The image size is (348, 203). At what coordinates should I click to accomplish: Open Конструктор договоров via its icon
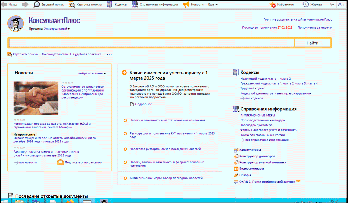236,156
